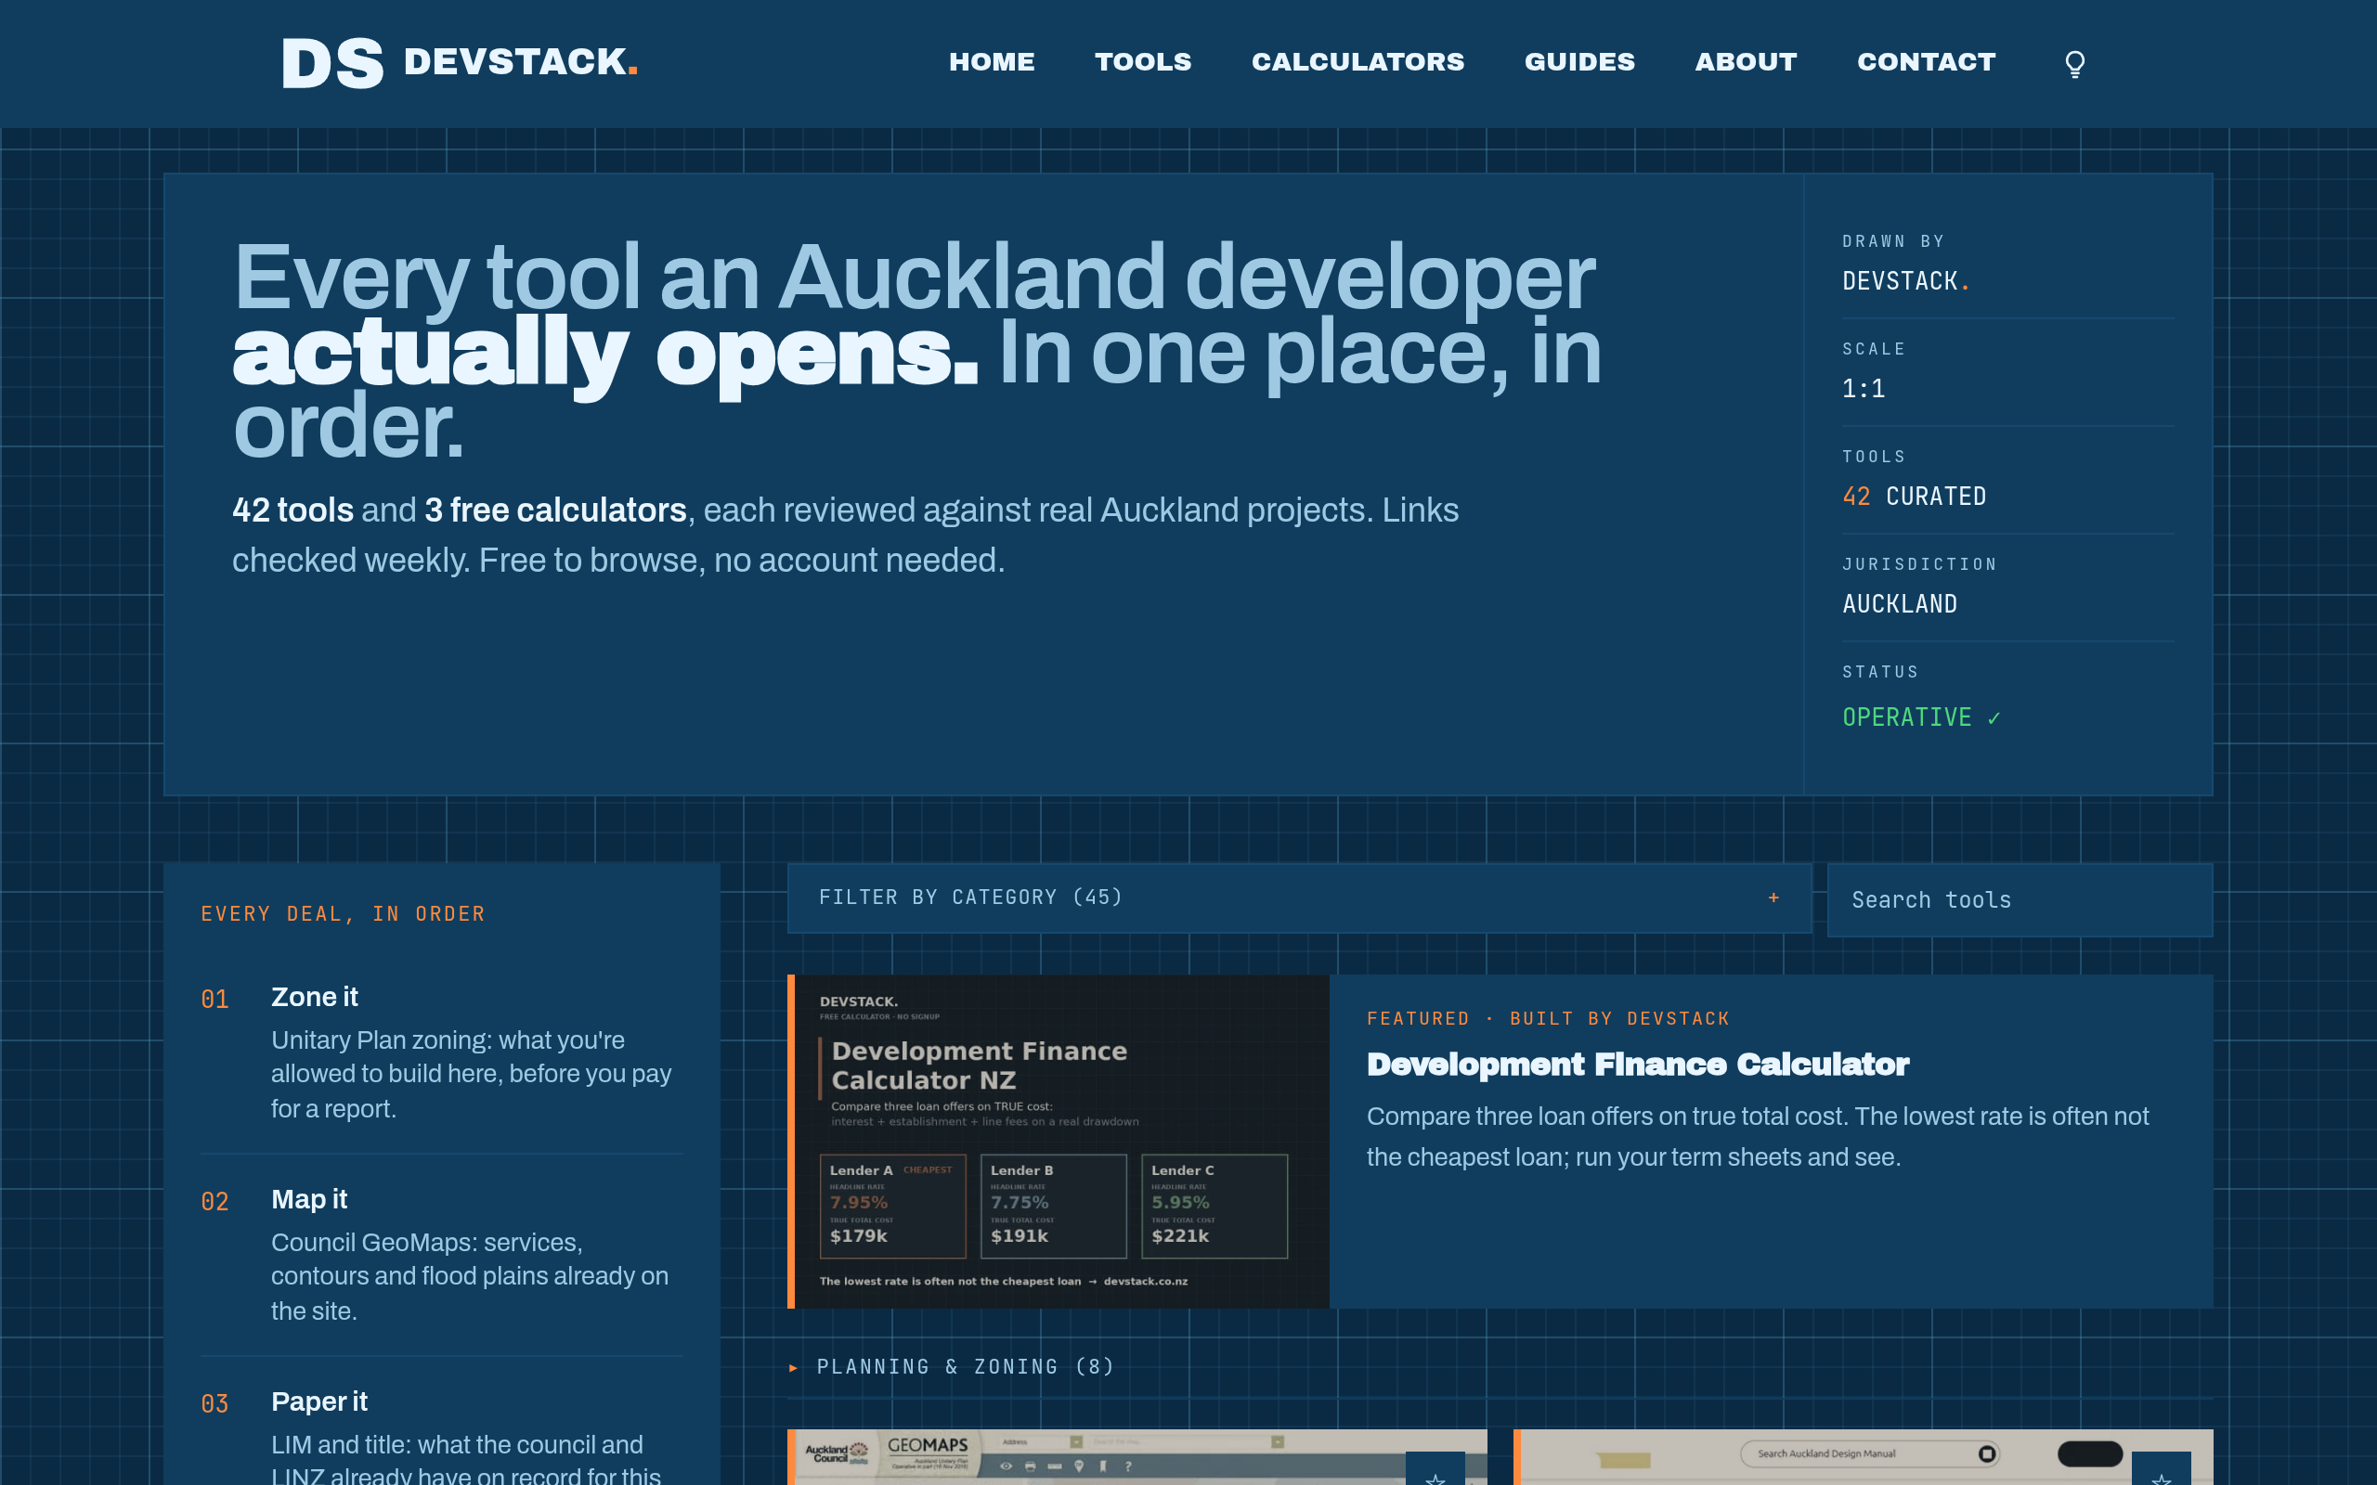Image resolution: width=2377 pixels, height=1485 pixels.
Task: Click the 'AUCKLAND' jurisdiction value
Action: (1900, 605)
